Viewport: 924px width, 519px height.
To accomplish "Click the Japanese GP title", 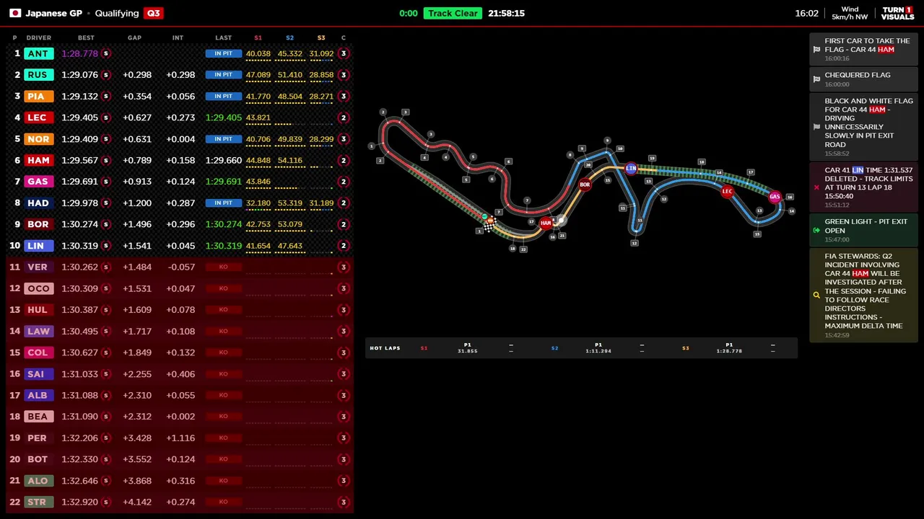I will pos(53,13).
